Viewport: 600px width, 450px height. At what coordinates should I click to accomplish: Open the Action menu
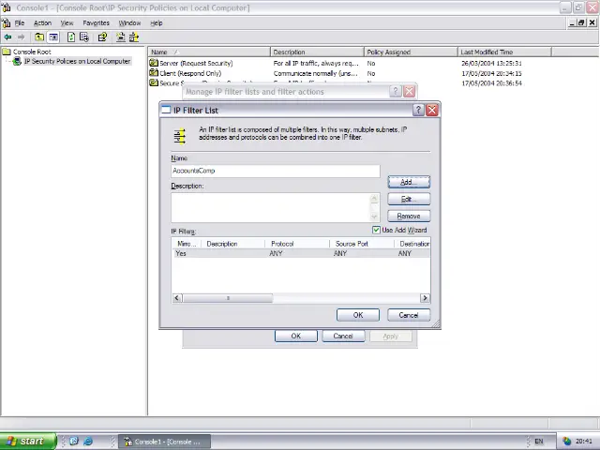pos(42,22)
